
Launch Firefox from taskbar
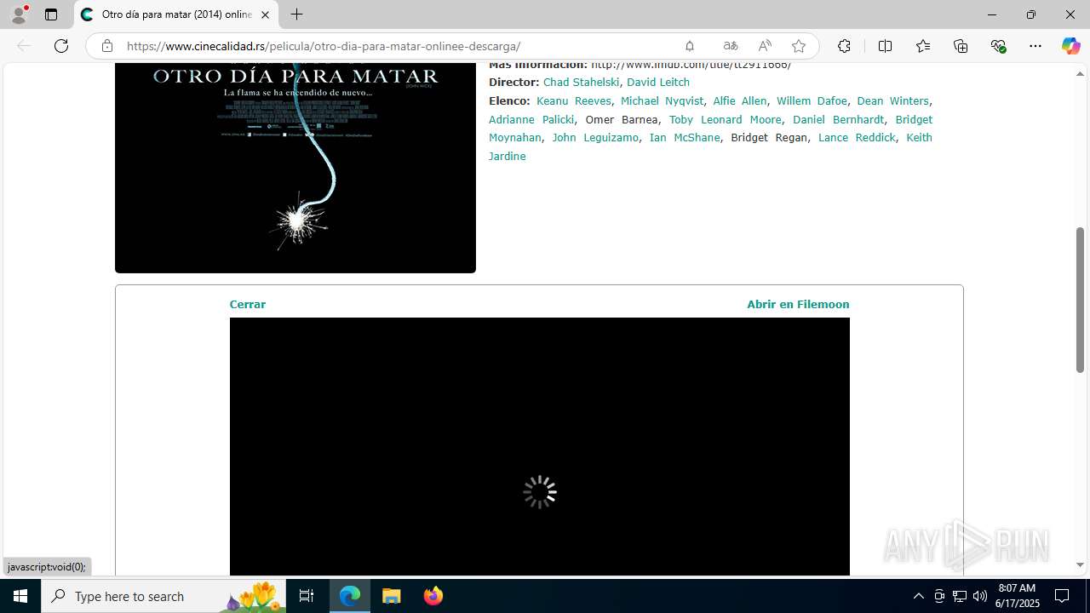tap(433, 596)
